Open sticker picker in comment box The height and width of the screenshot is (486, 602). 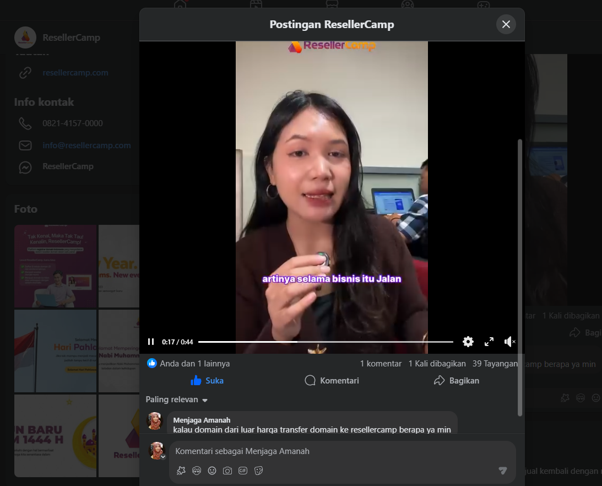(258, 471)
